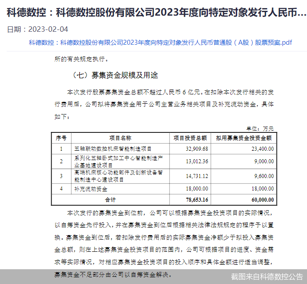This screenshot has height=284, width=307.
Task: Select the 项目名称 table column header
Action: (120, 138)
